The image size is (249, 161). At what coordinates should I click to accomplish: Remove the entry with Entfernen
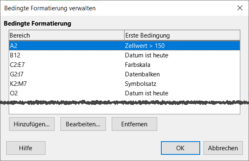point(134,124)
